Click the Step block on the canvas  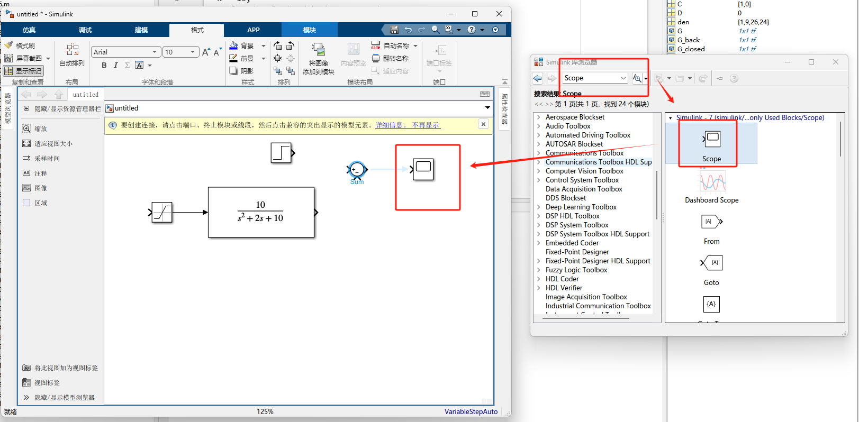282,153
